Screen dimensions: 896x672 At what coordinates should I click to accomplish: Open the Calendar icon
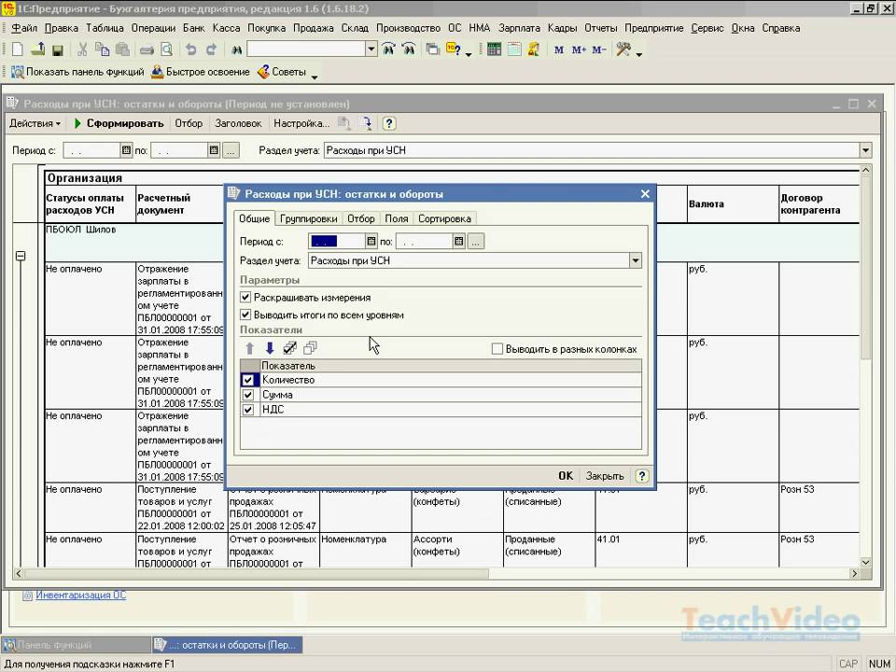coord(514,49)
